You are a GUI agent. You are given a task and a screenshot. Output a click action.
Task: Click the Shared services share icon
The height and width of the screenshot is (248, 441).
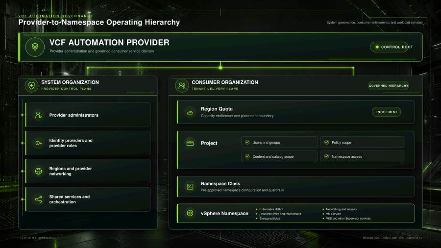pos(38,199)
